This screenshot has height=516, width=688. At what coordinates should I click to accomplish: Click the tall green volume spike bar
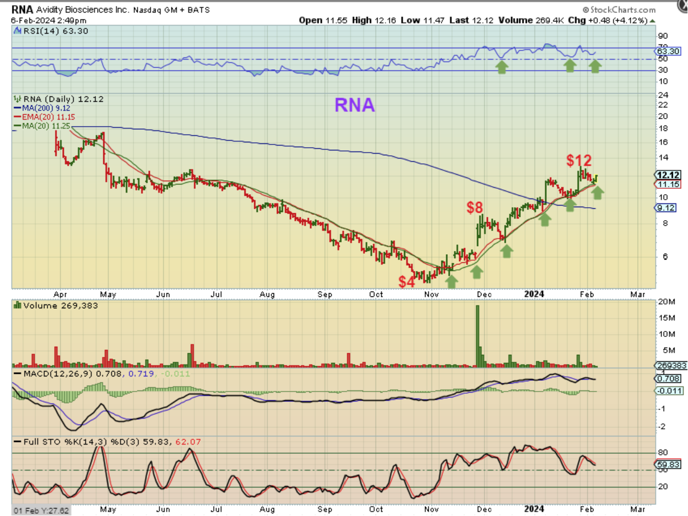478,336
